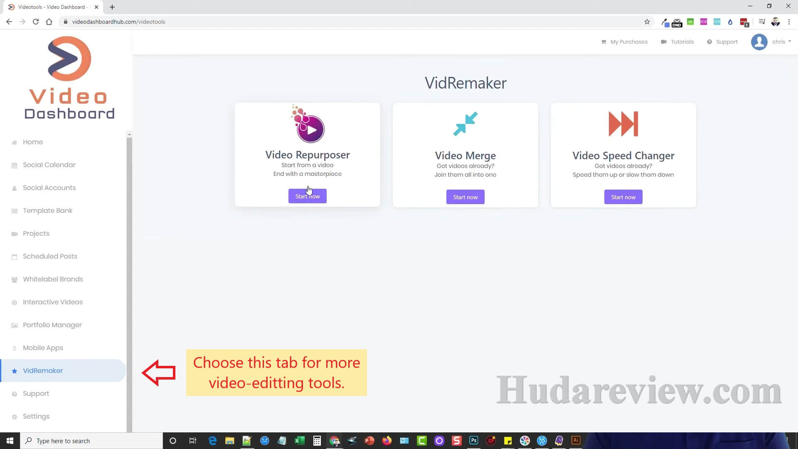798x449 pixels.
Task: Click the user profile menu for chris
Action: [x=771, y=42]
